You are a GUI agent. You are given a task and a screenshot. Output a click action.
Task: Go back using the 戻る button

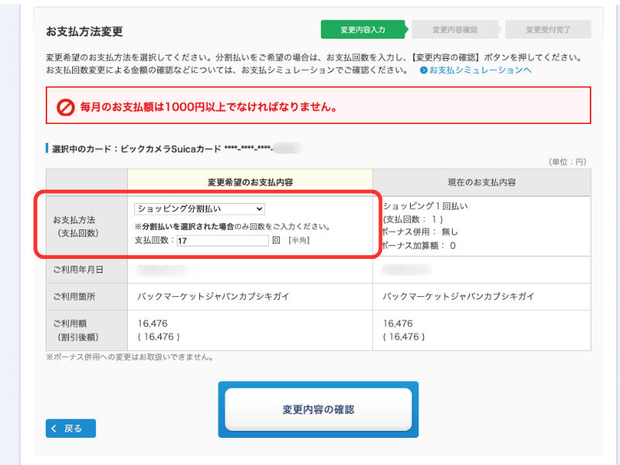coord(71,428)
